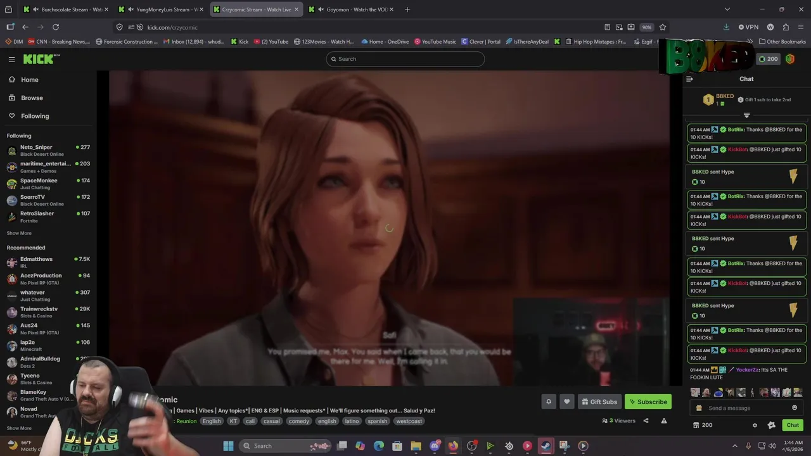Open Neto_Sniper channel in sidebar
The image size is (811, 456).
(48, 150)
